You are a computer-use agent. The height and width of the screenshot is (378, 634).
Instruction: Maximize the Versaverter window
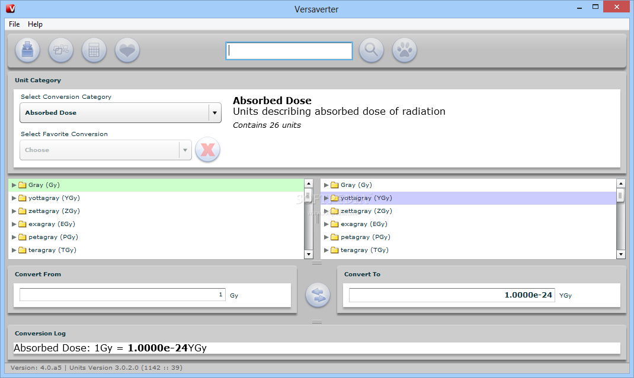595,7
